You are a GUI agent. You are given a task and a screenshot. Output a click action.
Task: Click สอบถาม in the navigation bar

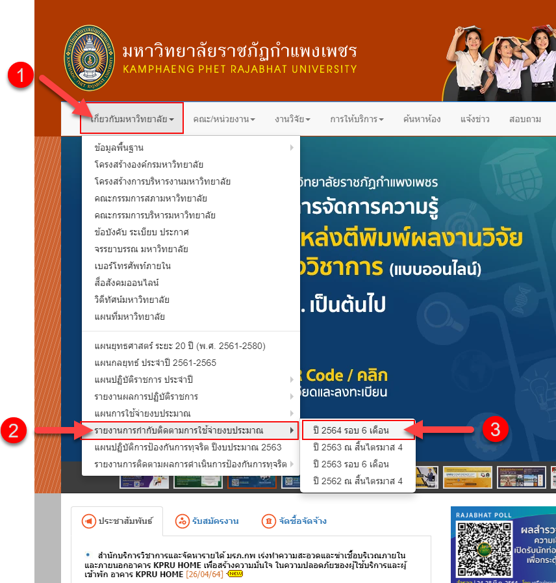click(x=525, y=120)
